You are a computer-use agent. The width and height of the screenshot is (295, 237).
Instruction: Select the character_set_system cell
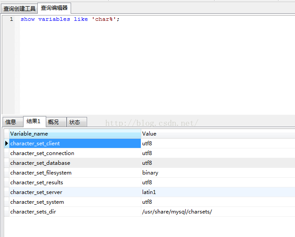pyautogui.click(x=75, y=202)
